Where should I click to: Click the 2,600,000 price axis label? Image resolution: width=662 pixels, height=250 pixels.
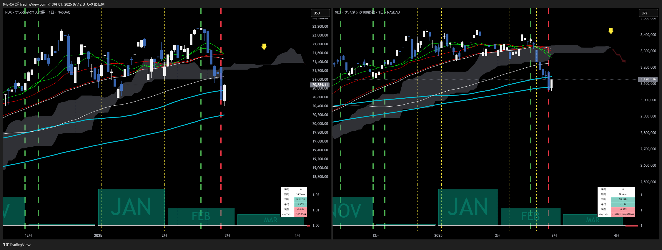point(648,165)
